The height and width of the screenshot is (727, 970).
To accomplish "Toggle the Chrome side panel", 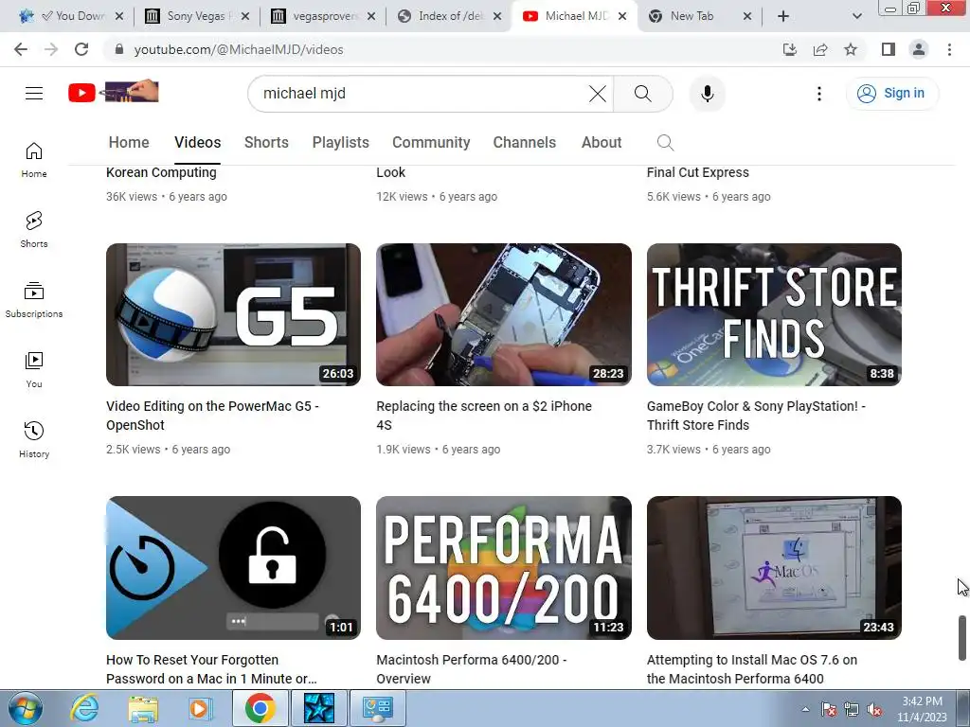I will point(889,49).
